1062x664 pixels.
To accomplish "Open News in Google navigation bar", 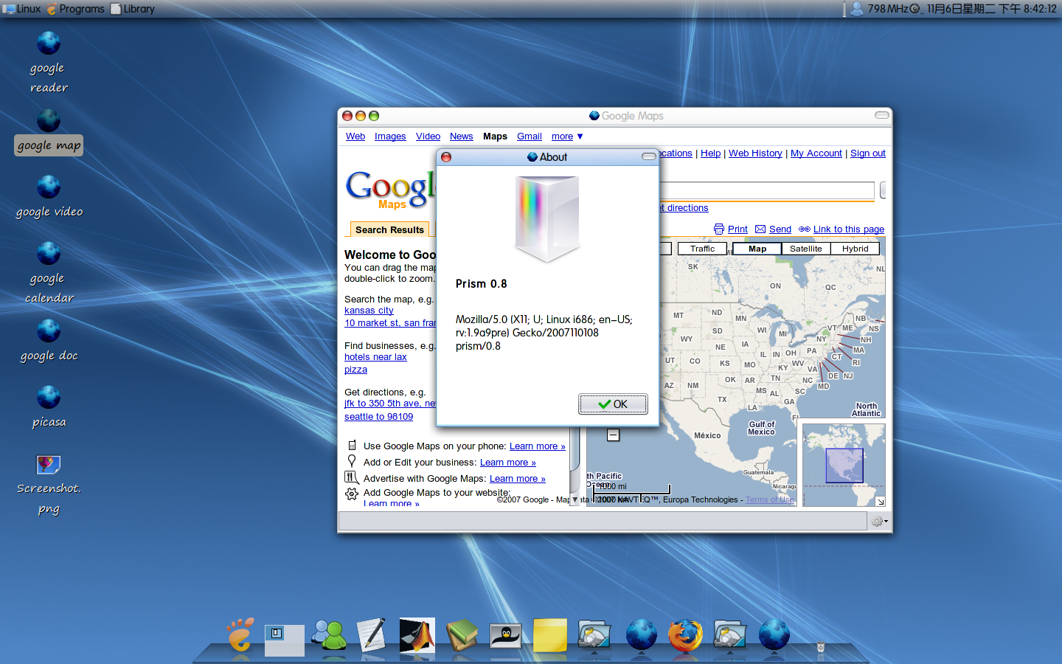I will 462,136.
